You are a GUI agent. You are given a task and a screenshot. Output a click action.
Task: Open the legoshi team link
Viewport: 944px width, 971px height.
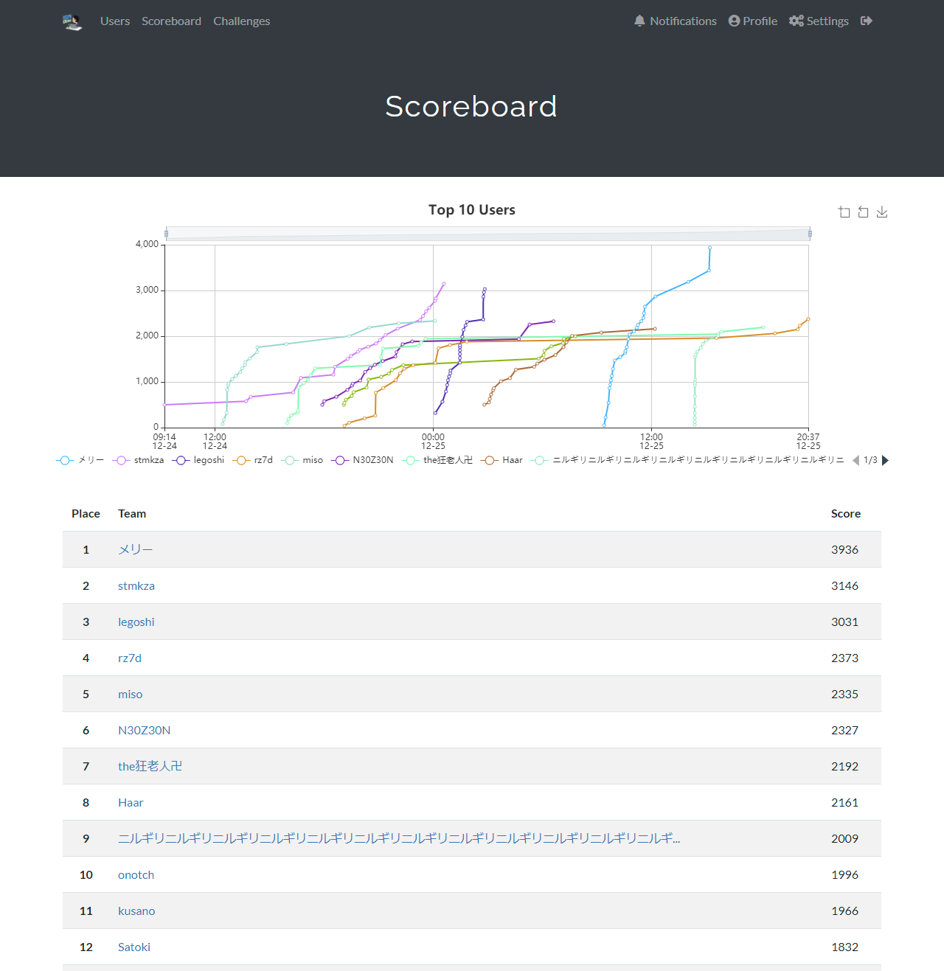(x=136, y=622)
